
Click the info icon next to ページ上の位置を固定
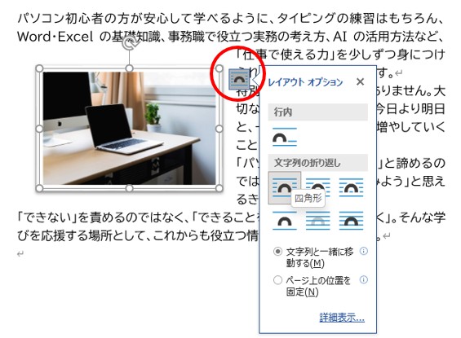click(364, 279)
